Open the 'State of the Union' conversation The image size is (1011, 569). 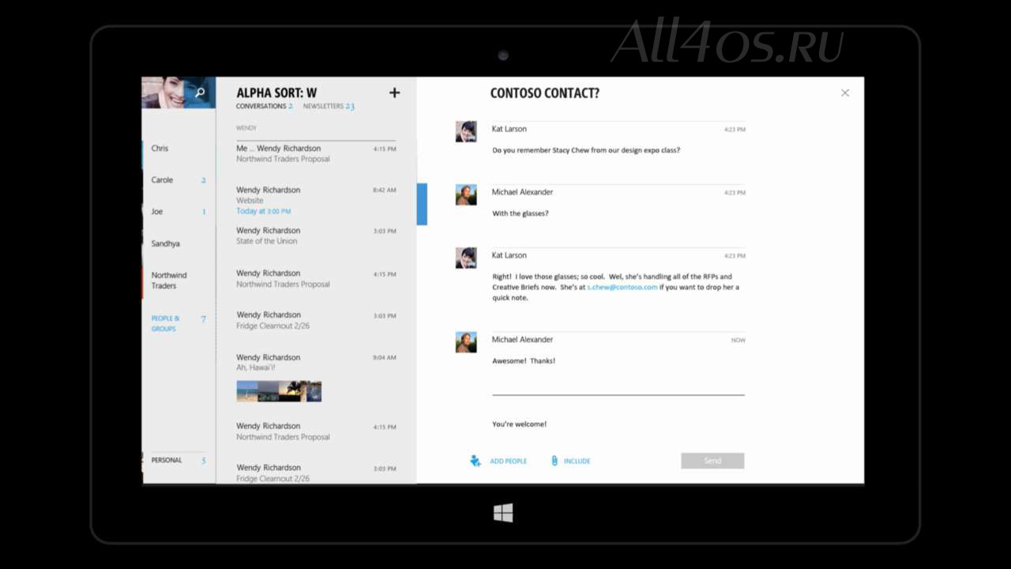click(x=316, y=236)
